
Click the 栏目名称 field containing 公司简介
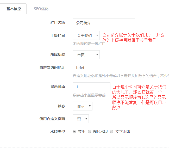coord(104,23)
